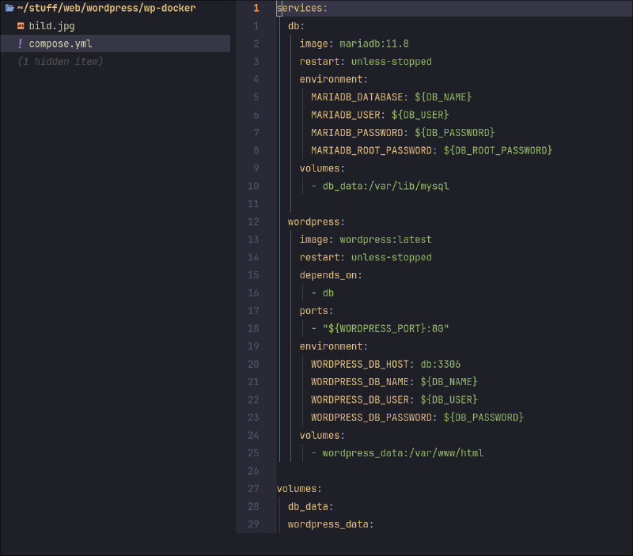Image resolution: width=633 pixels, height=556 pixels.
Task: Click the 'db_data:/var/lib/mysql' volume mapping
Action: pos(385,186)
